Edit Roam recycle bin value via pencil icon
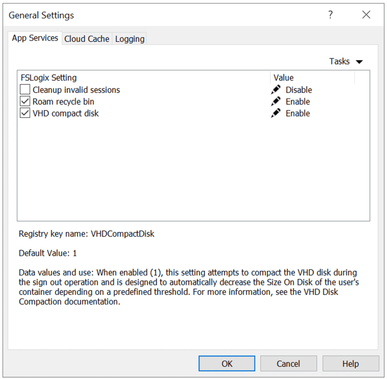 point(276,101)
